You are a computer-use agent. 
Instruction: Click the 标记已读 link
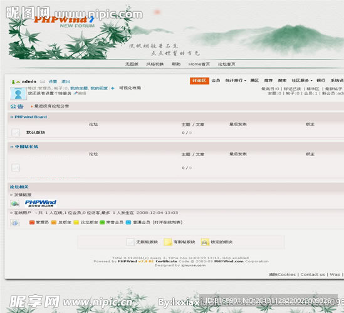click(292, 89)
